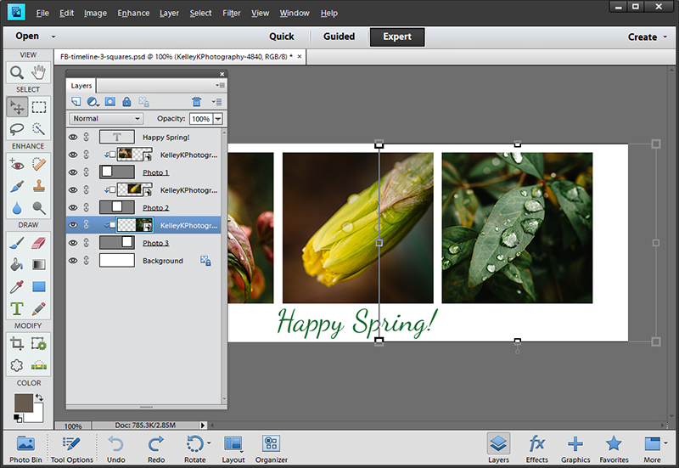Select the Cookie Cutter tool
Screen dimensions: 679x468
tap(17, 366)
